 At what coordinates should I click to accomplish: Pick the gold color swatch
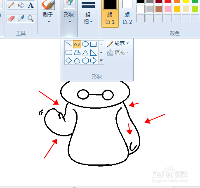point(177,9)
